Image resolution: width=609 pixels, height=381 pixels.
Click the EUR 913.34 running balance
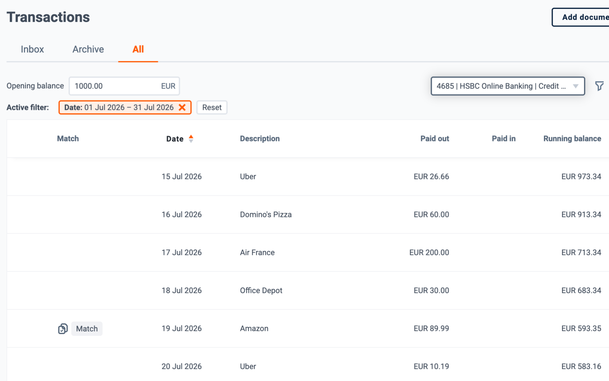[581, 214]
